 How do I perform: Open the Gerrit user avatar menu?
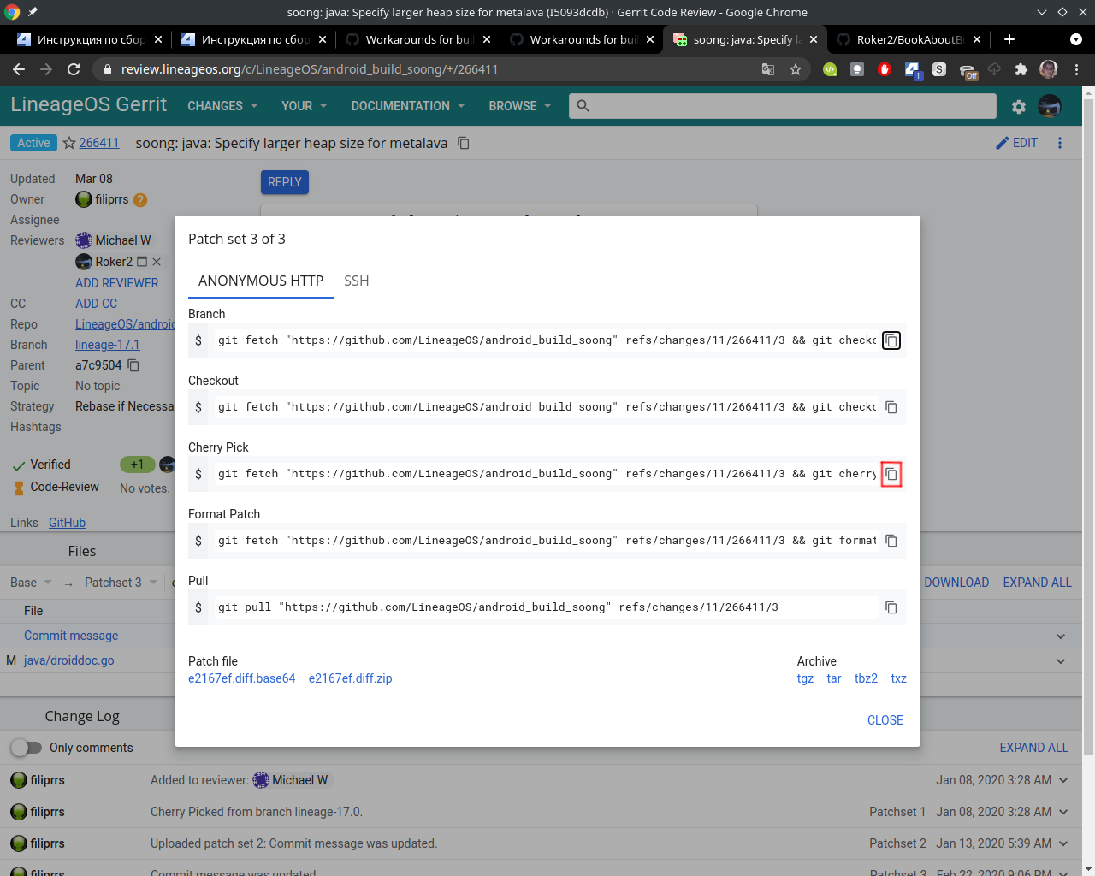(x=1050, y=106)
